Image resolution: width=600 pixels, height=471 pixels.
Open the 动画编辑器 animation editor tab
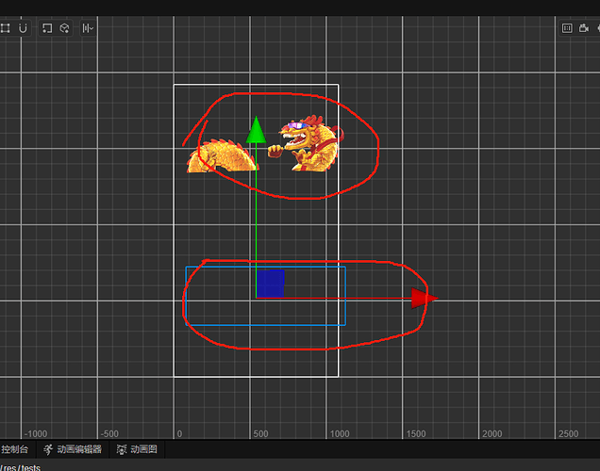pos(73,449)
